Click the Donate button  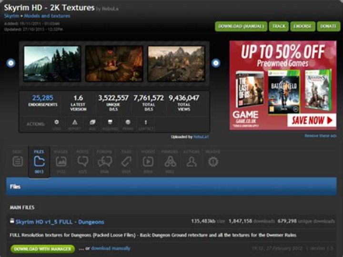tap(329, 26)
